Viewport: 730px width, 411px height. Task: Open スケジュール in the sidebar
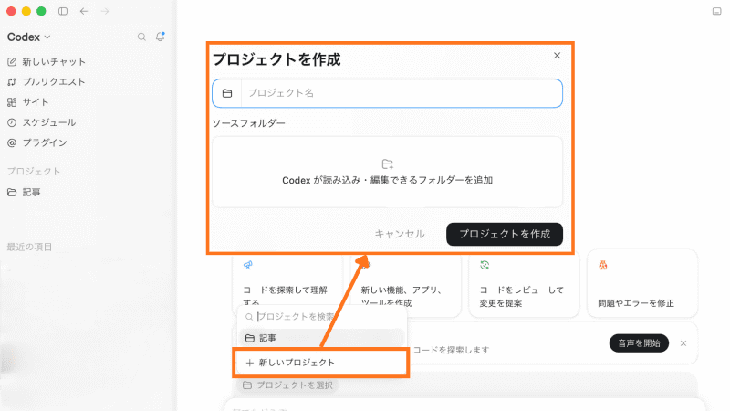[41, 122]
